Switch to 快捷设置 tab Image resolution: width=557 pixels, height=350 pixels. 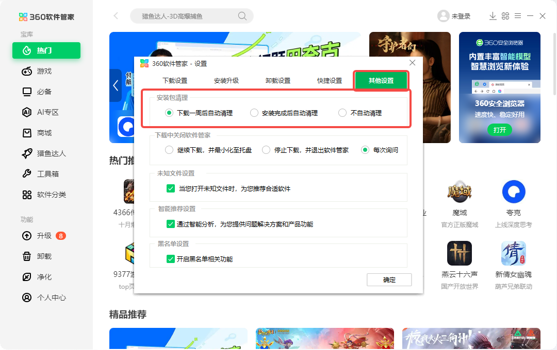(329, 80)
